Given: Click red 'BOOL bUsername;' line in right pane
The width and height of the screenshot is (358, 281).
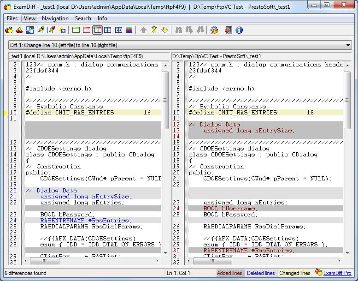Looking at the screenshot, I should [x=230, y=209].
